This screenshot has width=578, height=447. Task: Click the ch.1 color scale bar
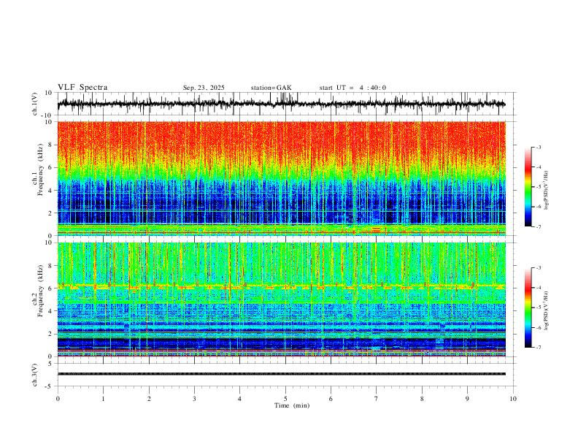(528, 187)
